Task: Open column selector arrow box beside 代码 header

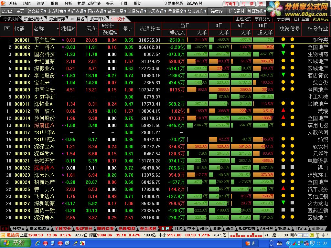Action: (x=7, y=28)
